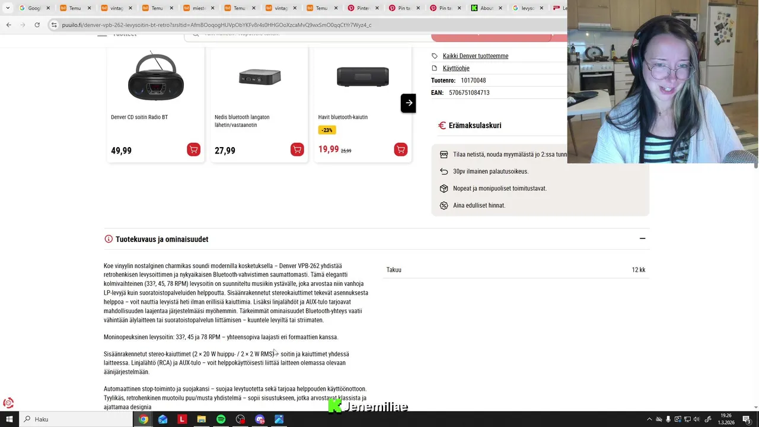Screen dimensions: 759x427
Task: Click Nedis transmitter product image
Action: 260,77
